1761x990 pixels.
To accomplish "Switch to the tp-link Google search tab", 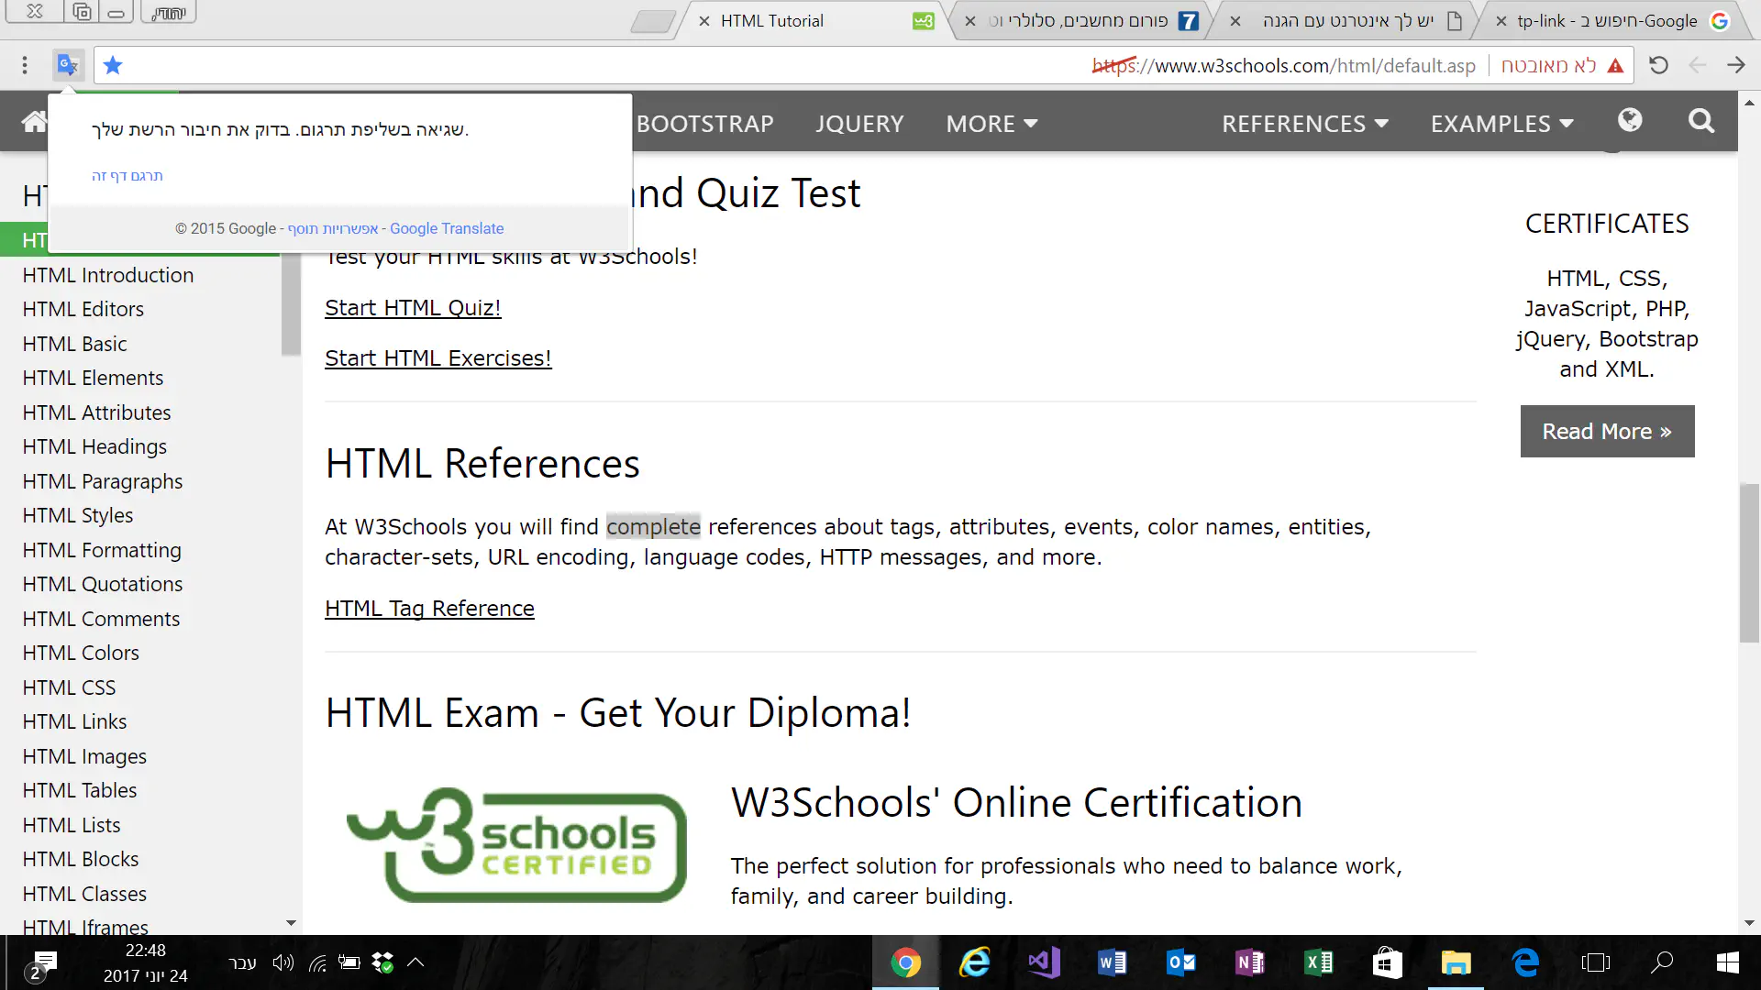I will [1607, 20].
